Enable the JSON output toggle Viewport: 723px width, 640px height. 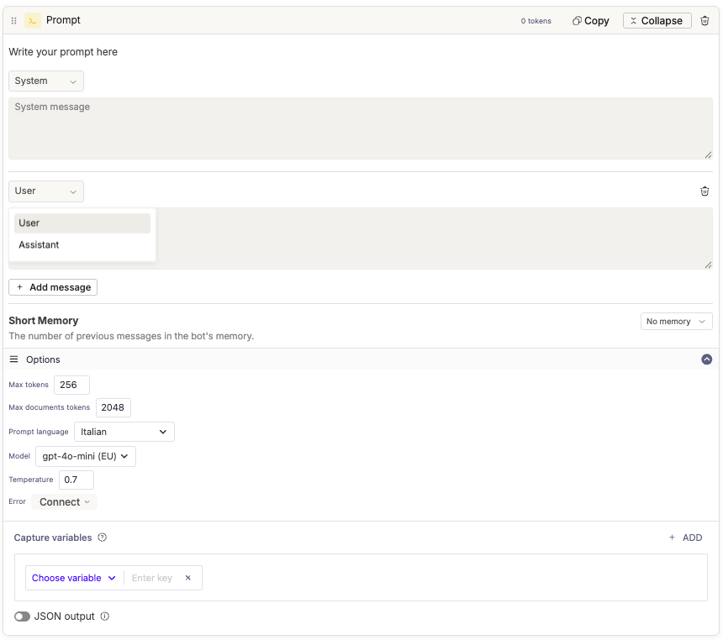(23, 616)
